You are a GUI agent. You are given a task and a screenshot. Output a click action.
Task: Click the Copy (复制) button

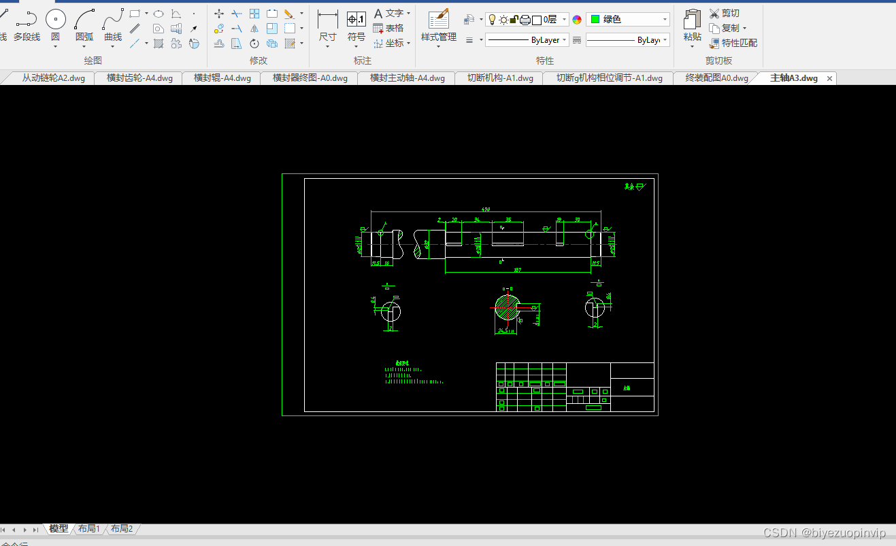(x=724, y=28)
